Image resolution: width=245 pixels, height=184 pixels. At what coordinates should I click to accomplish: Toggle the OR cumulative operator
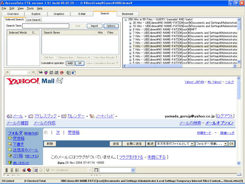point(80,63)
